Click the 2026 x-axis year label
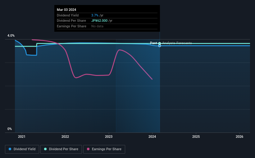Viewport: 255px width, 158px height. [x=239, y=137]
